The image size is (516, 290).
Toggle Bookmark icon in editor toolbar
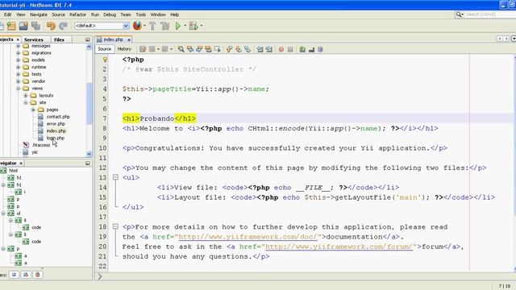click(248, 49)
